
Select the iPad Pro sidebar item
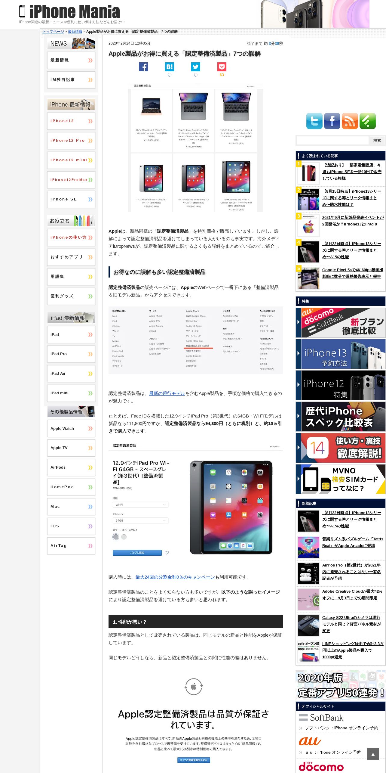(71, 354)
